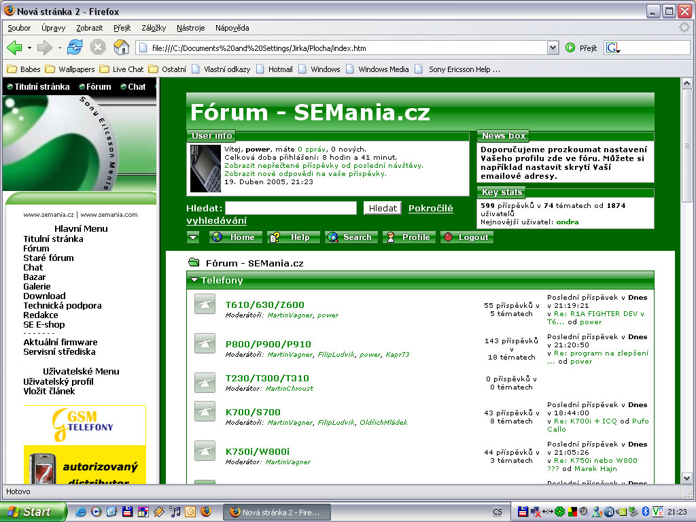
Task: Click the page scrollbar down arrow
Action: 686,478
